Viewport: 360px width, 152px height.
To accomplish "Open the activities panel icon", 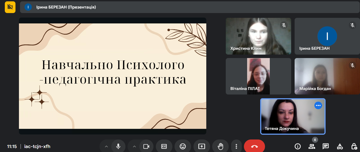I will 340,146.
